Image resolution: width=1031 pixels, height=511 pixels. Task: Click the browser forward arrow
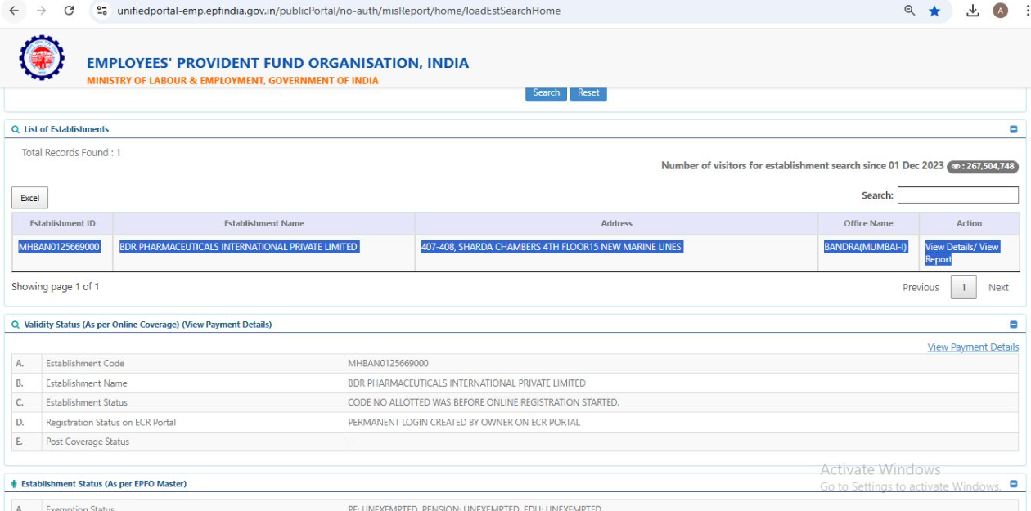[41, 11]
